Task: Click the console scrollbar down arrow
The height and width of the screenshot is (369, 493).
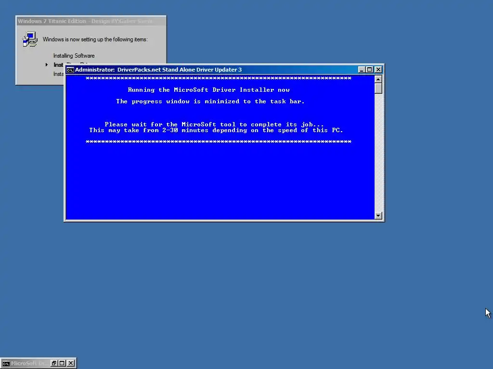Action: click(x=378, y=216)
